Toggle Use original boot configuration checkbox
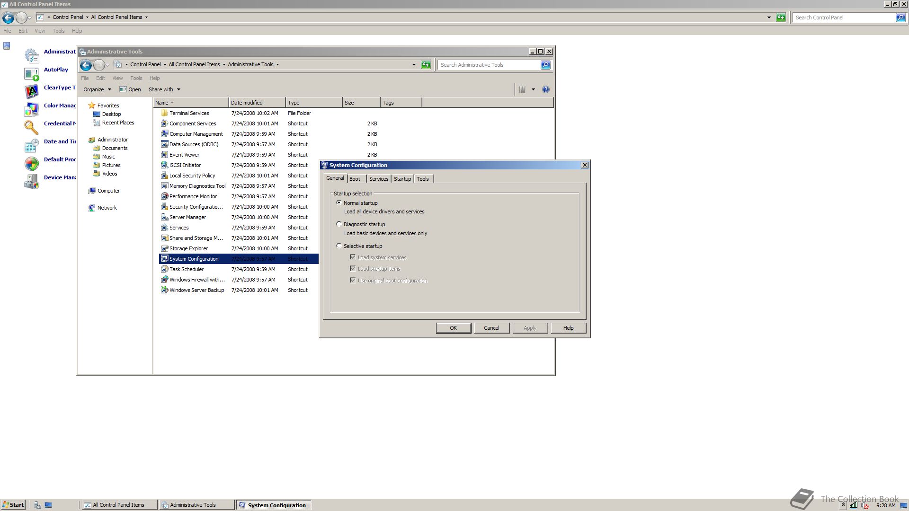This screenshot has height=511, width=909. click(x=353, y=280)
